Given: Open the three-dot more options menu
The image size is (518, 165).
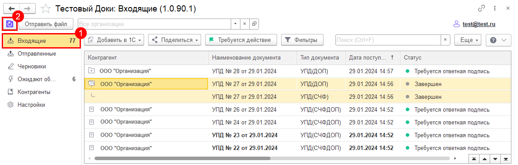Looking at the screenshot, I should click(x=495, y=8).
